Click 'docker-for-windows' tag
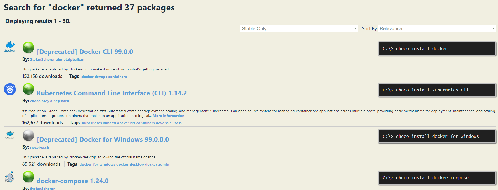498x190 pixels. 97,164
